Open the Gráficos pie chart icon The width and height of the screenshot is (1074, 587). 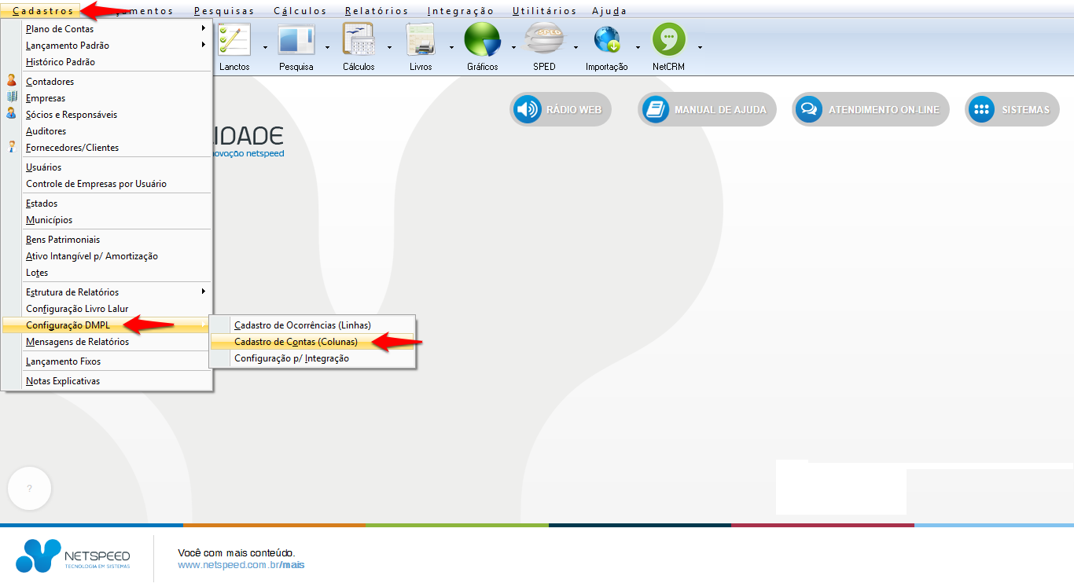pyautogui.click(x=483, y=39)
